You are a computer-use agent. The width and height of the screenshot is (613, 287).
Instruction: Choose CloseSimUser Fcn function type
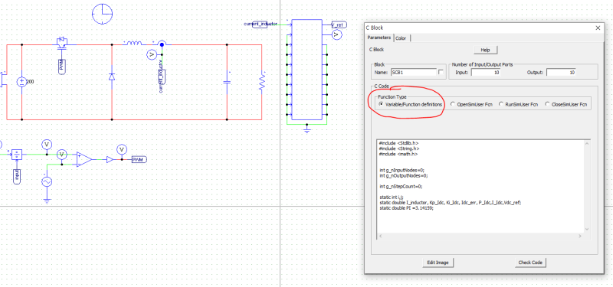coord(565,104)
